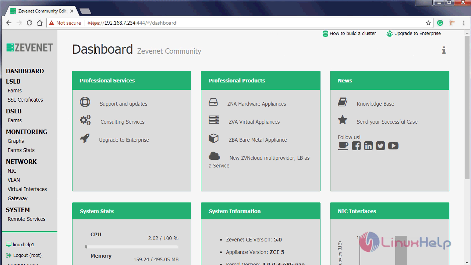This screenshot has height=265, width=471.
Task: Open the Facebook social icon
Action: [x=356, y=146]
